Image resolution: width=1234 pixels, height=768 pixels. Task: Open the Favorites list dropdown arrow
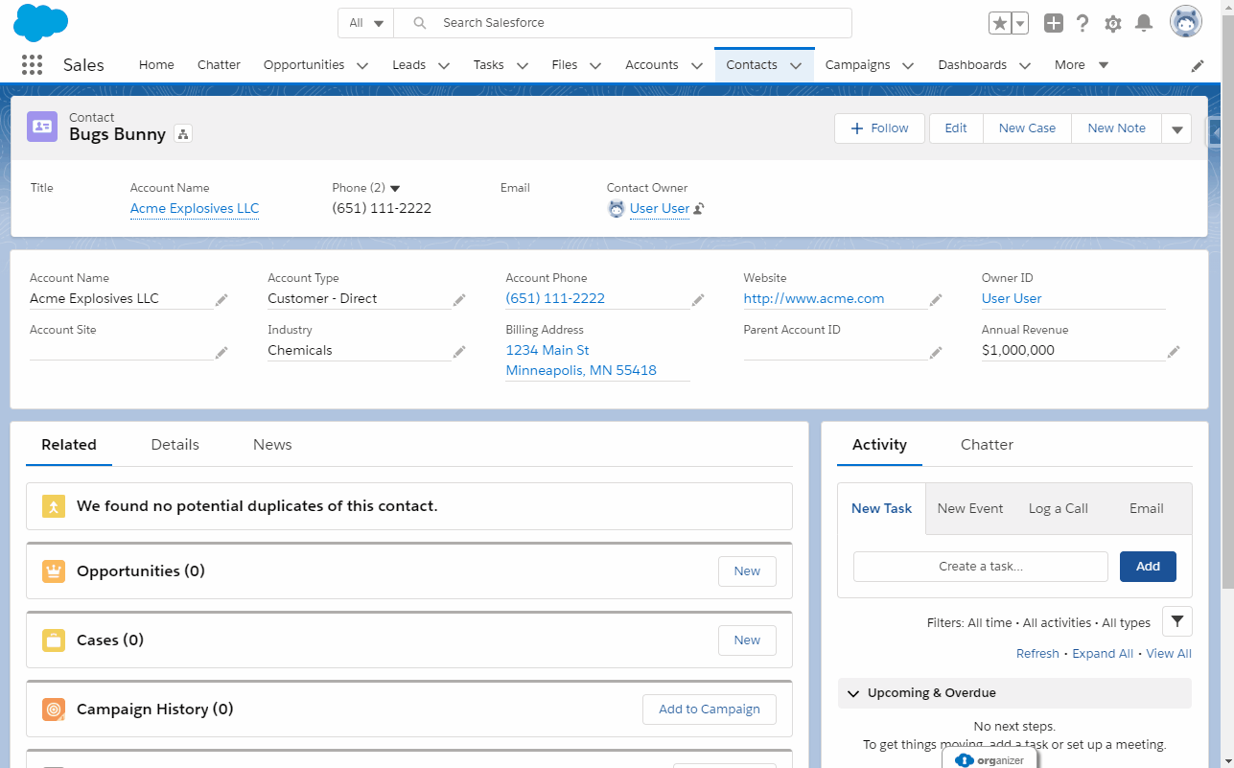(1020, 23)
